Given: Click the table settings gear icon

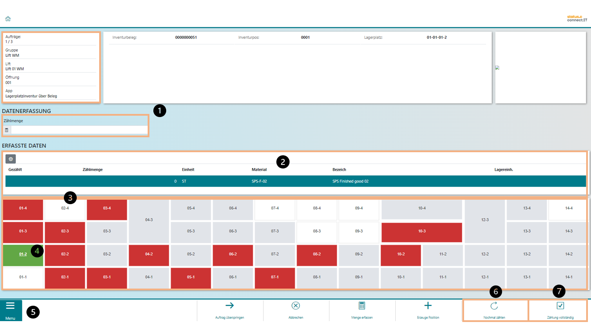Looking at the screenshot, I should click(11, 159).
